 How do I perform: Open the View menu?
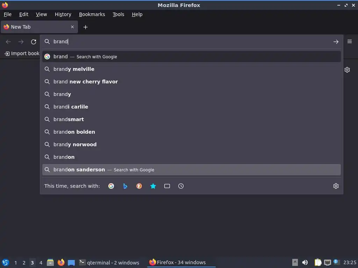[x=41, y=14]
